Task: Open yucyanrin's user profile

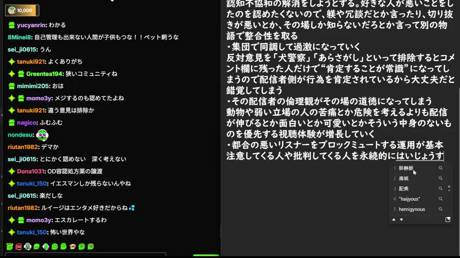Action: pos(32,25)
